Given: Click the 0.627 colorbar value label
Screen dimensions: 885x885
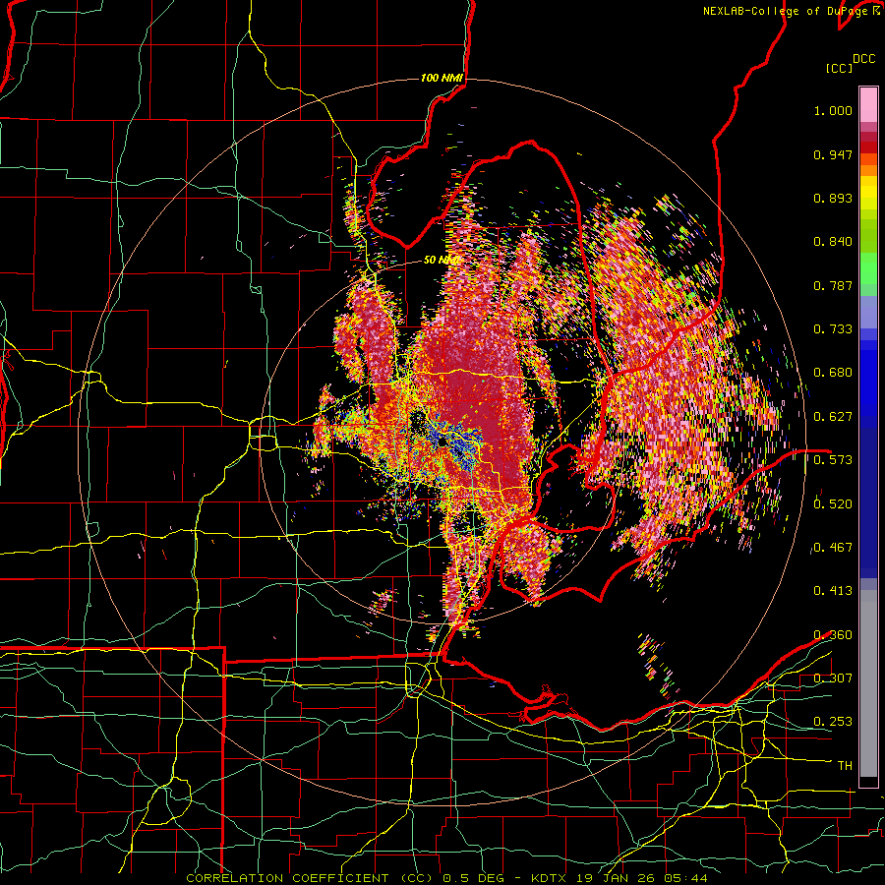Looking at the screenshot, I should [x=833, y=417].
